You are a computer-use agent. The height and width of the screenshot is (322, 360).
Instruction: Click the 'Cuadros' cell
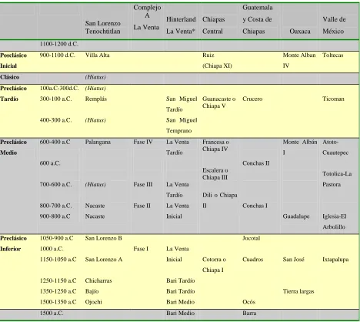252,260
